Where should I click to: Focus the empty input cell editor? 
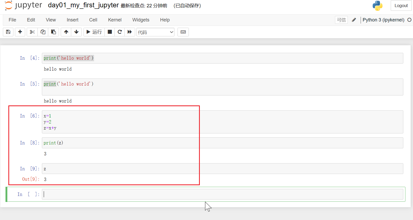[x=222, y=194]
